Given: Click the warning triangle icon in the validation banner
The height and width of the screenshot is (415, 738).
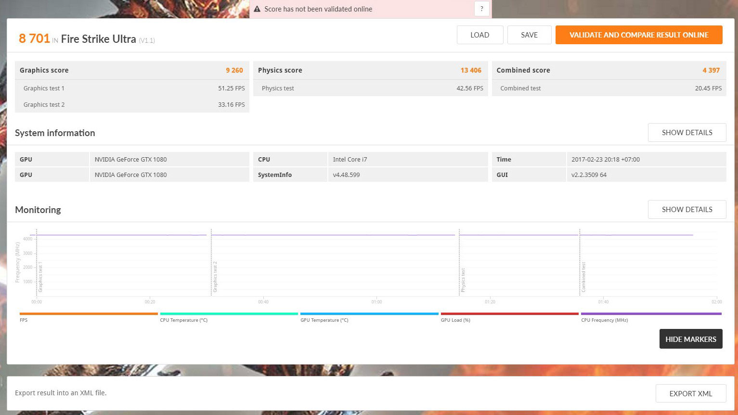Looking at the screenshot, I should 257,9.
